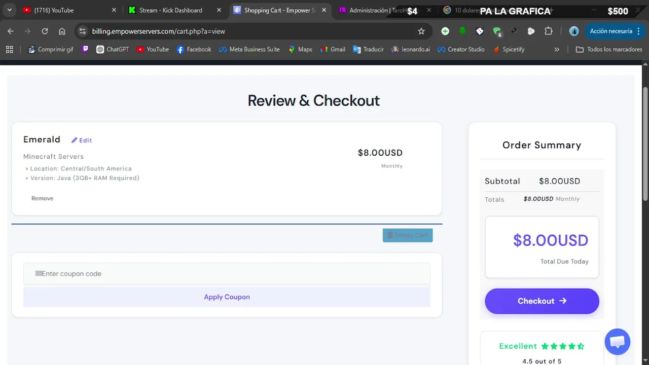
Task: Open the ChatGPT bookmark
Action: pyautogui.click(x=113, y=49)
